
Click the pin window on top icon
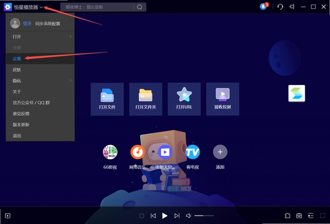tap(292, 7)
